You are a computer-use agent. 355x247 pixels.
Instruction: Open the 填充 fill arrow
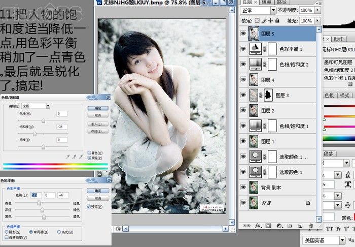point(317,21)
